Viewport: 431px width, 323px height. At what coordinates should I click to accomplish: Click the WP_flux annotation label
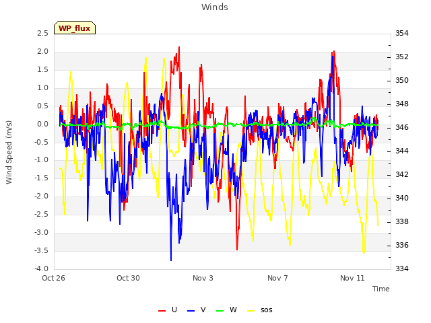[x=75, y=28]
